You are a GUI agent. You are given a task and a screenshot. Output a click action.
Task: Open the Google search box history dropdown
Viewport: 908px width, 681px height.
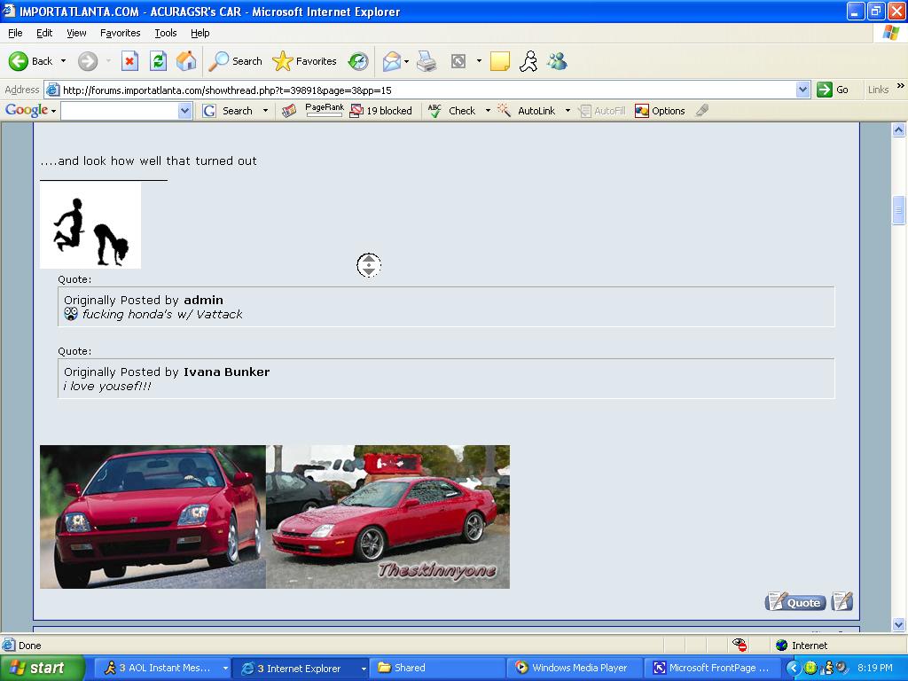(184, 111)
